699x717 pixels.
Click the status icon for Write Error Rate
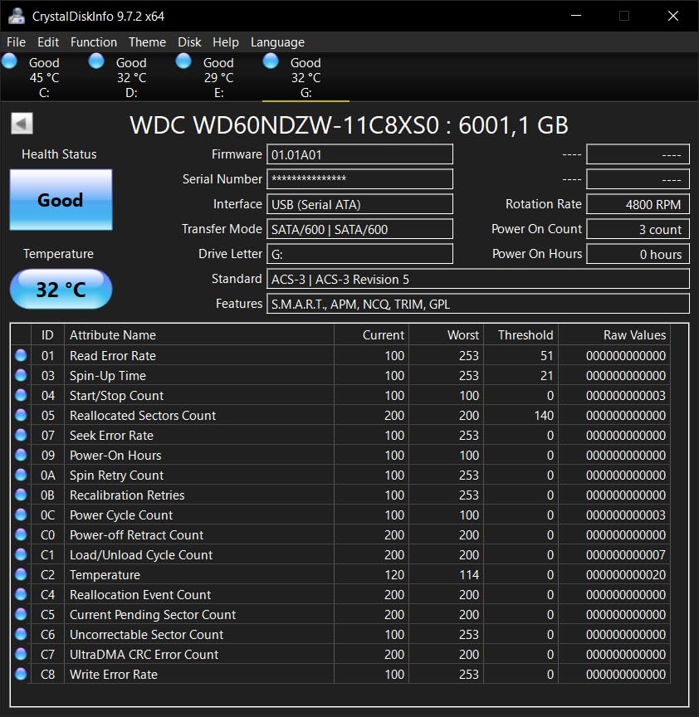pos(21,674)
